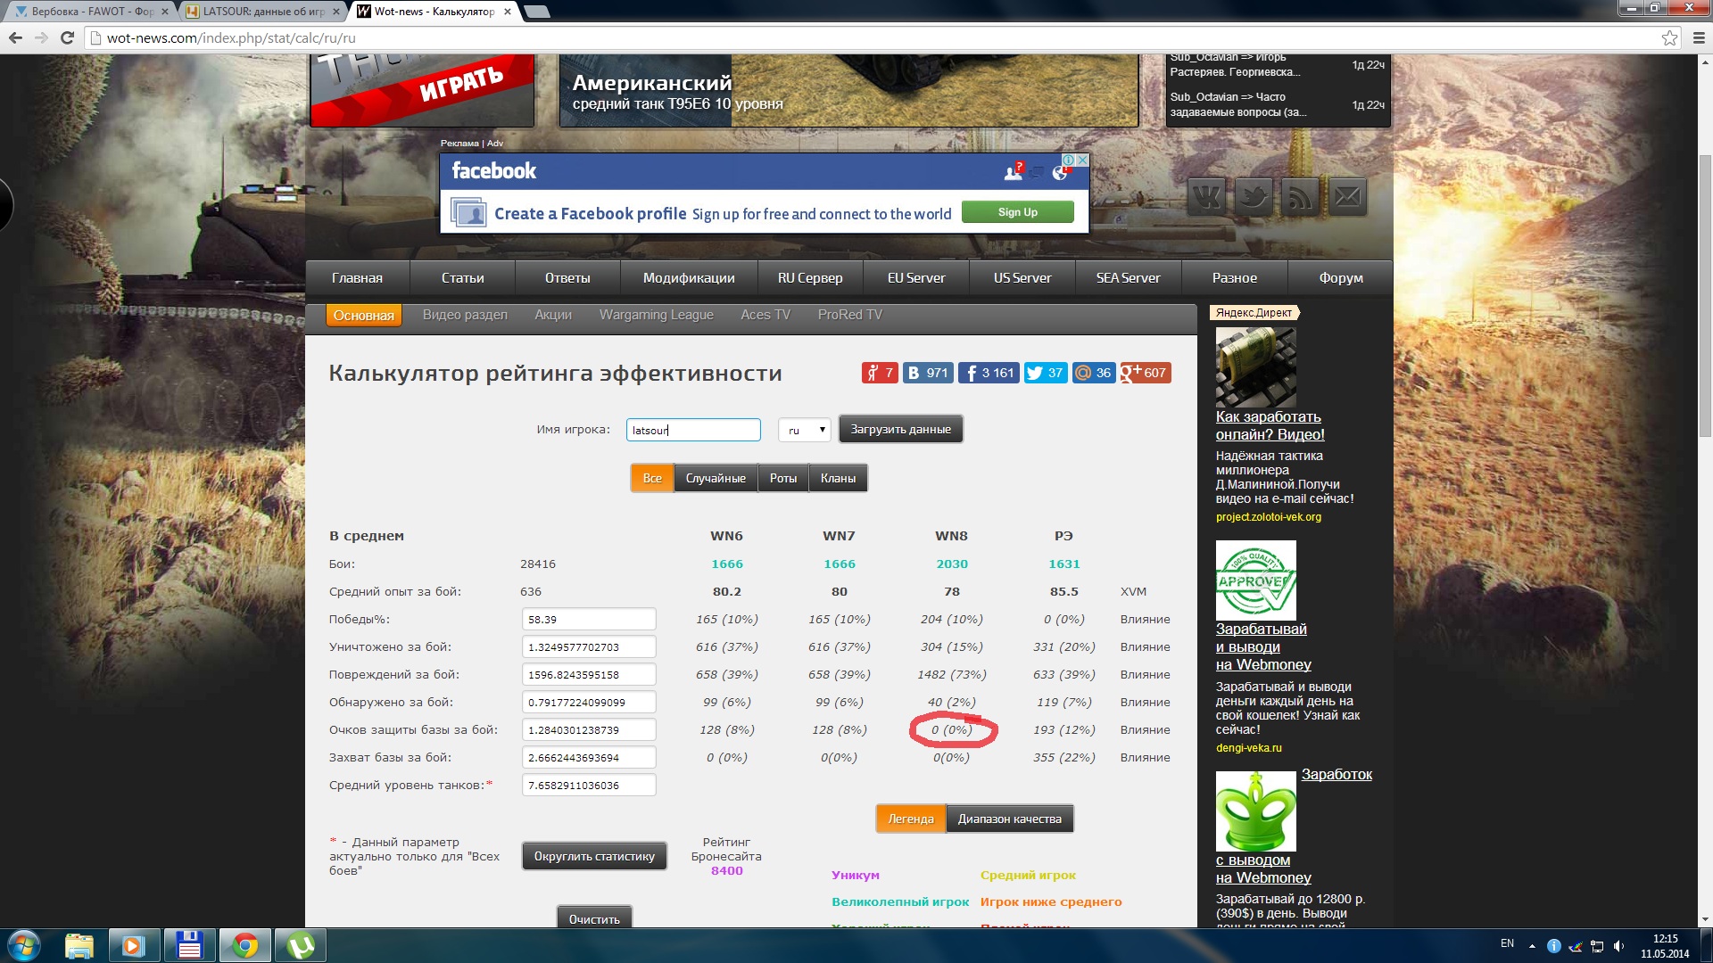This screenshot has width=1713, height=963.
Task: Click the email envelope icon in header
Action: point(1348,196)
